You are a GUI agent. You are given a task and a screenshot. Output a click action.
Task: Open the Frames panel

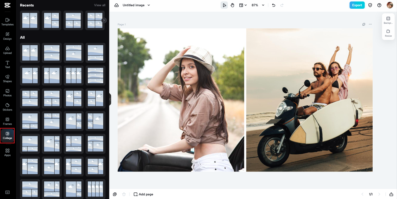point(7,121)
